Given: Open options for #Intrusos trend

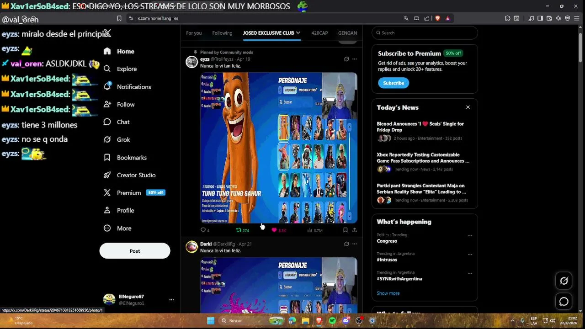Looking at the screenshot, I should [470, 255].
